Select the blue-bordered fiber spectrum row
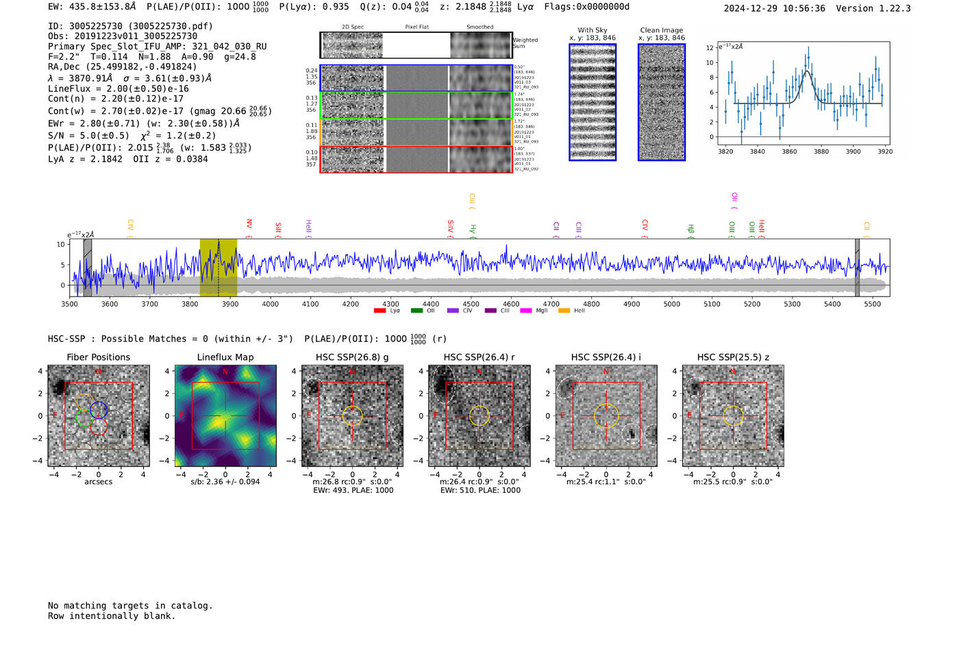959x653 pixels. [416, 78]
